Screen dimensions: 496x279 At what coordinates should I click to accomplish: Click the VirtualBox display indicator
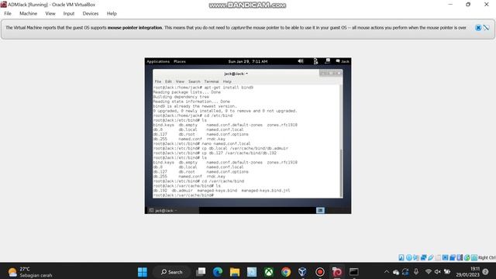445,258
